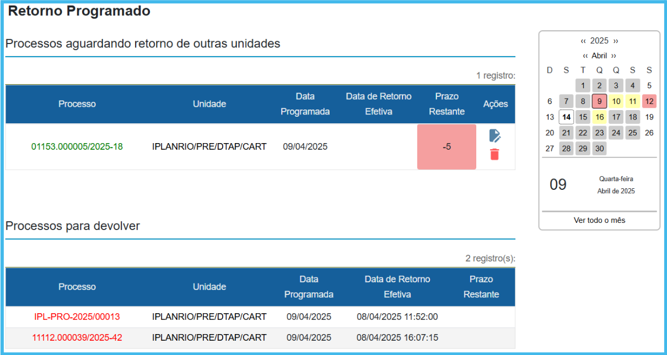This screenshot has width=667, height=355.
Task: Click the edit icon for process 01153.000005/2025-18
Action: [494, 135]
